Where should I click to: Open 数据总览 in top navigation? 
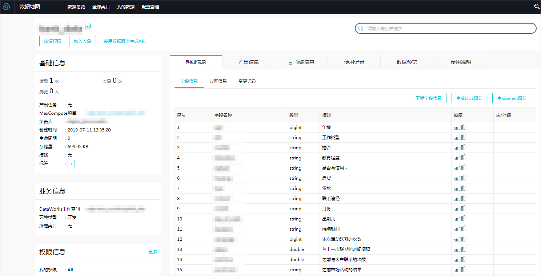(x=76, y=7)
